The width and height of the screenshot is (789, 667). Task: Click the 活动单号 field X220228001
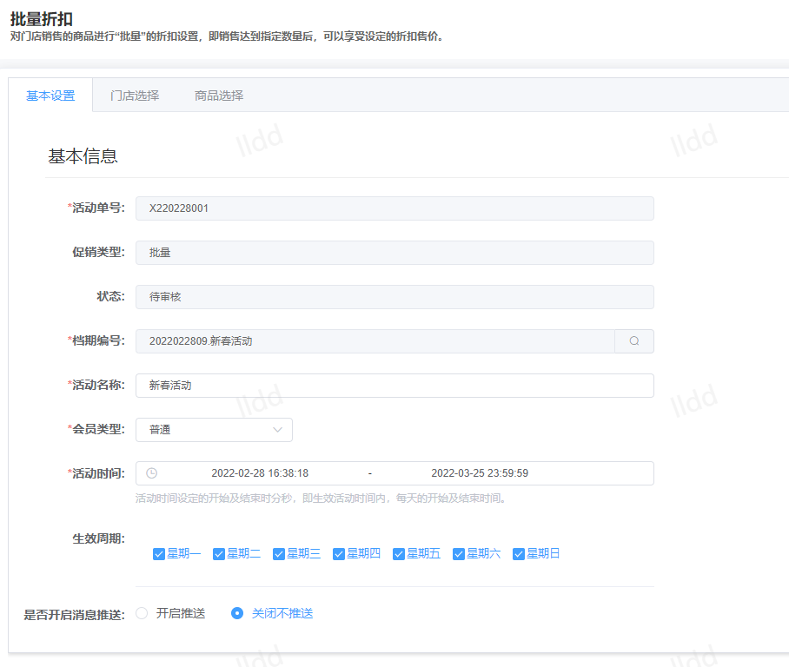394,208
